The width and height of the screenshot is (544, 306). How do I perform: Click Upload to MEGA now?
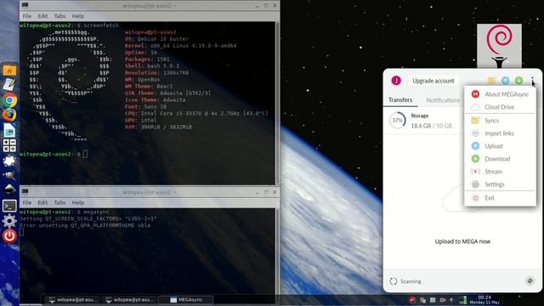coord(462,241)
